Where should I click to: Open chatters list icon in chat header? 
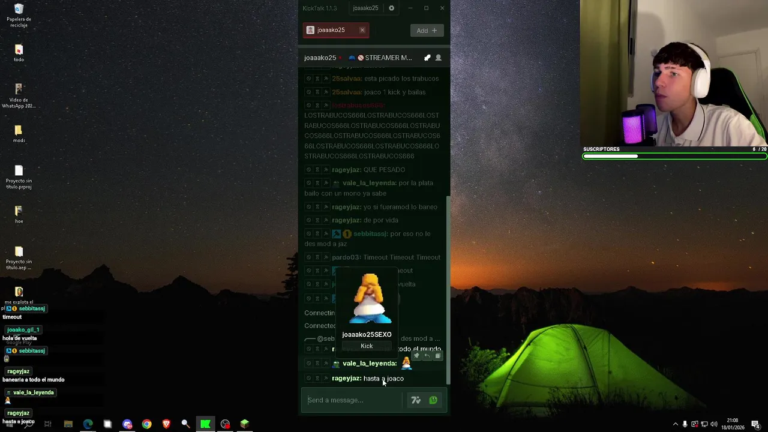tap(438, 58)
